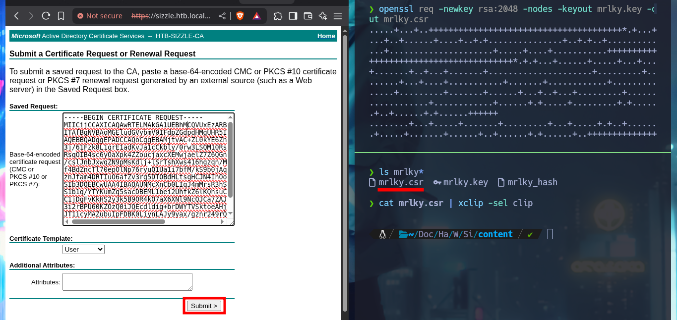The image size is (677, 320).
Task: Toggle the browser sidebar panel
Action: tap(293, 16)
